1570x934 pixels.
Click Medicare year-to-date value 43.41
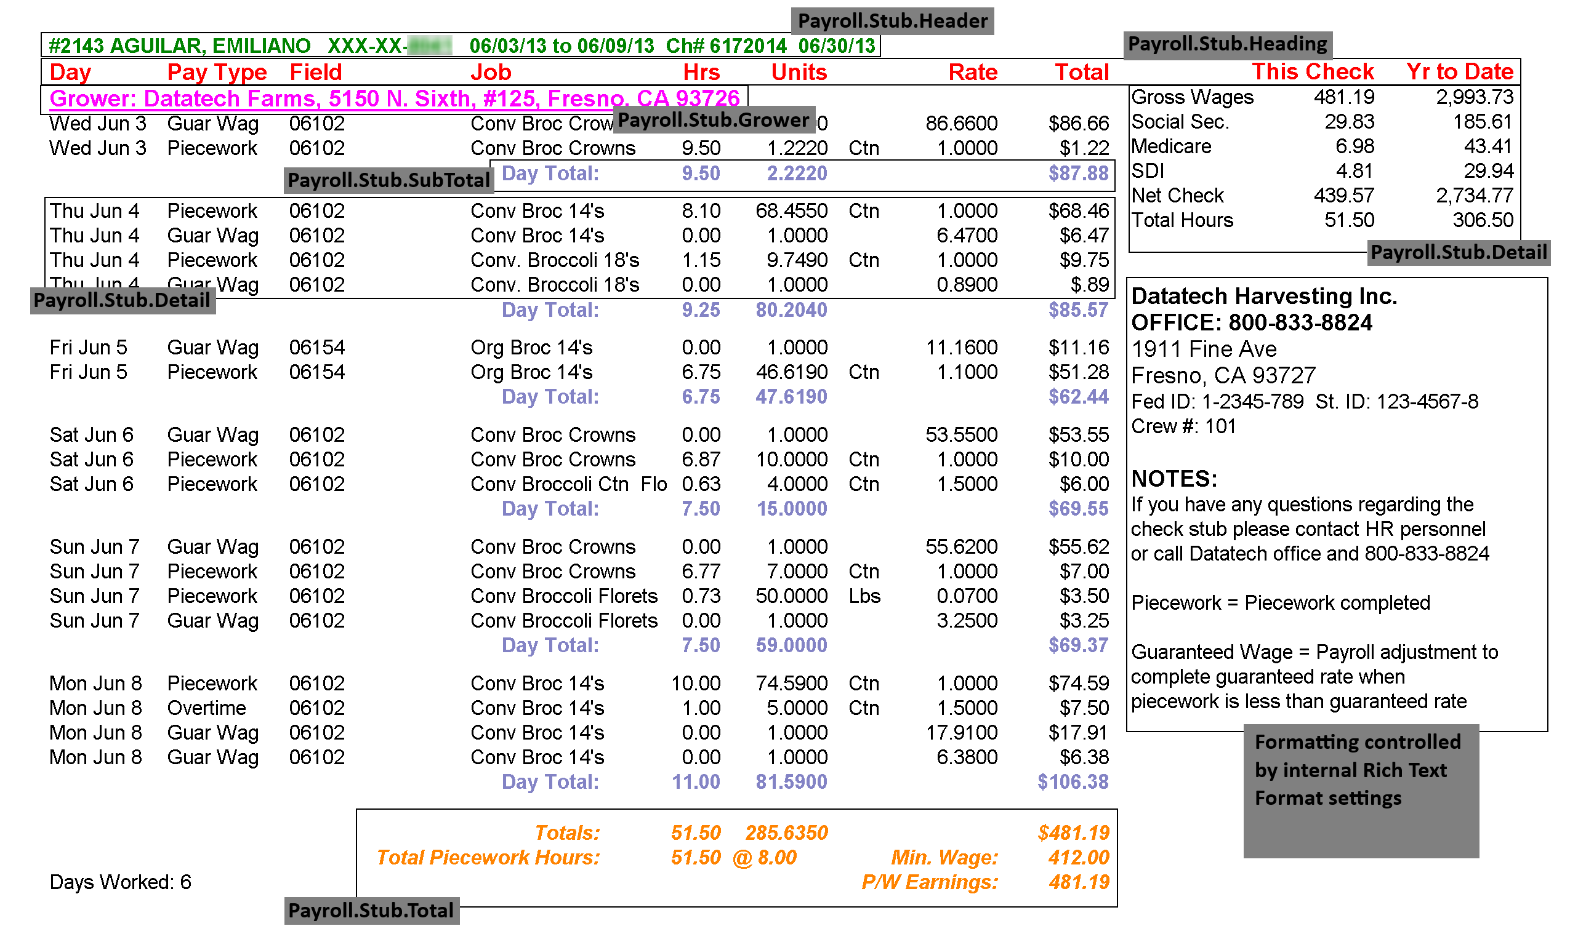(x=1487, y=146)
